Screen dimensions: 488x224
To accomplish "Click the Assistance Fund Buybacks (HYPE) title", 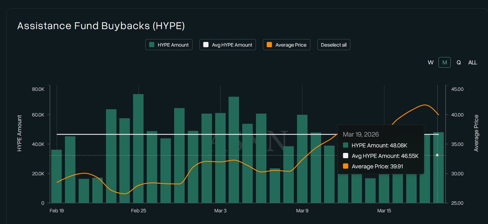I will pyautogui.click(x=101, y=26).
